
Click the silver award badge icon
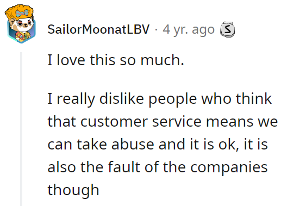[227, 29]
